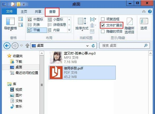Expand the address bar history dropdown
155x114 pixels.
pos(87,46)
